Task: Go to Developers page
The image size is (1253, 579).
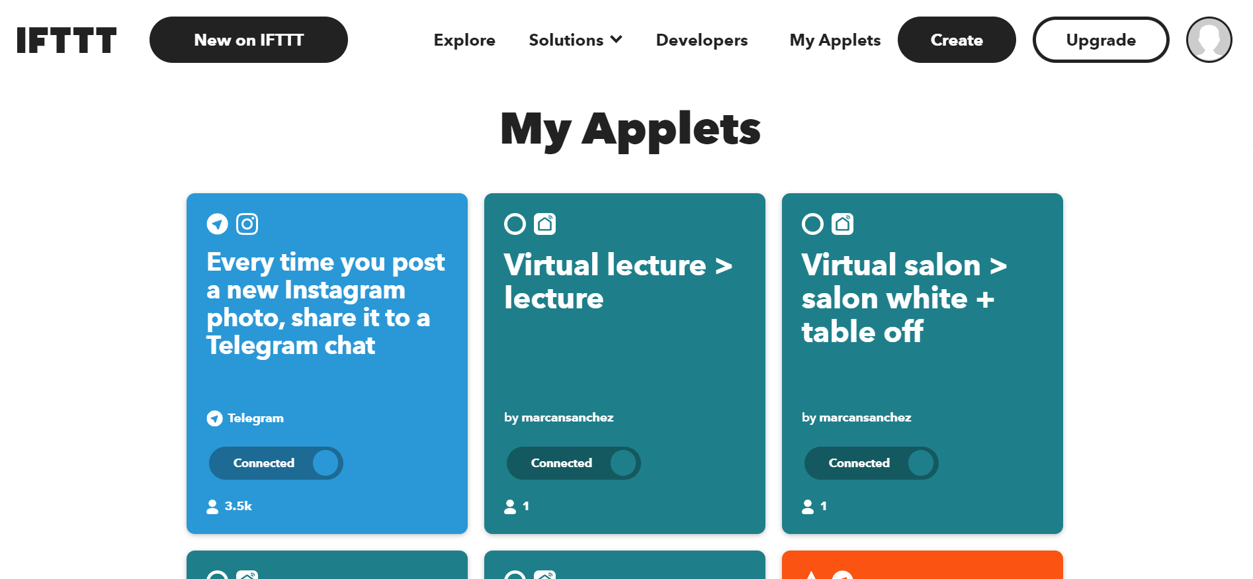Action: pos(702,40)
